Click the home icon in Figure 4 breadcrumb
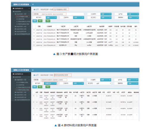The image size is (149, 131). (x=34, y=75)
